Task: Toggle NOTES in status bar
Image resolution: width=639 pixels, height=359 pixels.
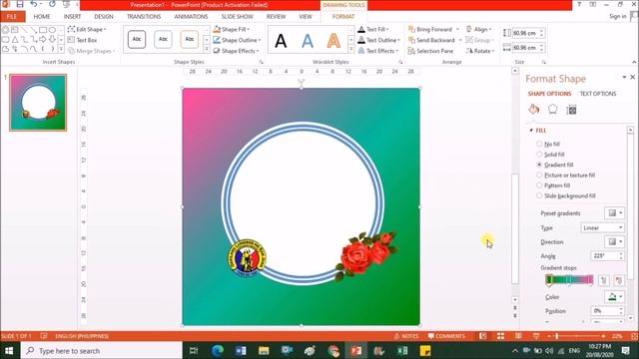Action: point(406,336)
